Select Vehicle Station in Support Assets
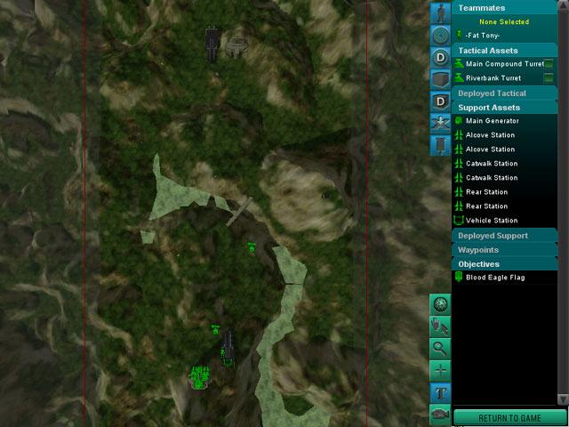Viewport: 569px width, 427px height. [x=504, y=220]
